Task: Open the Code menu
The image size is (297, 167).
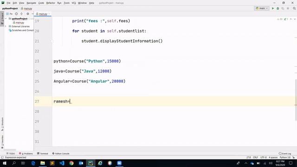Action: (41, 3)
